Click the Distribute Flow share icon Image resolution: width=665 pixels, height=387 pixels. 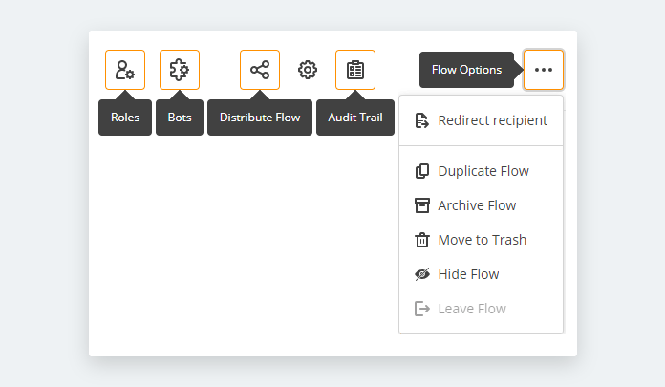point(260,70)
